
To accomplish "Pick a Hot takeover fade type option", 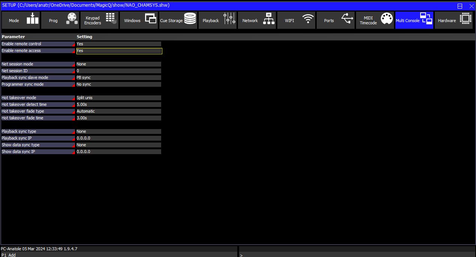I will (118, 111).
